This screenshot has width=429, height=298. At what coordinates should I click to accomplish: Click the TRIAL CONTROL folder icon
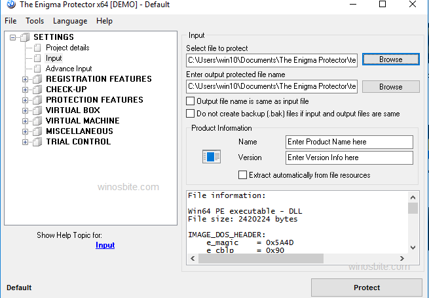(x=37, y=142)
